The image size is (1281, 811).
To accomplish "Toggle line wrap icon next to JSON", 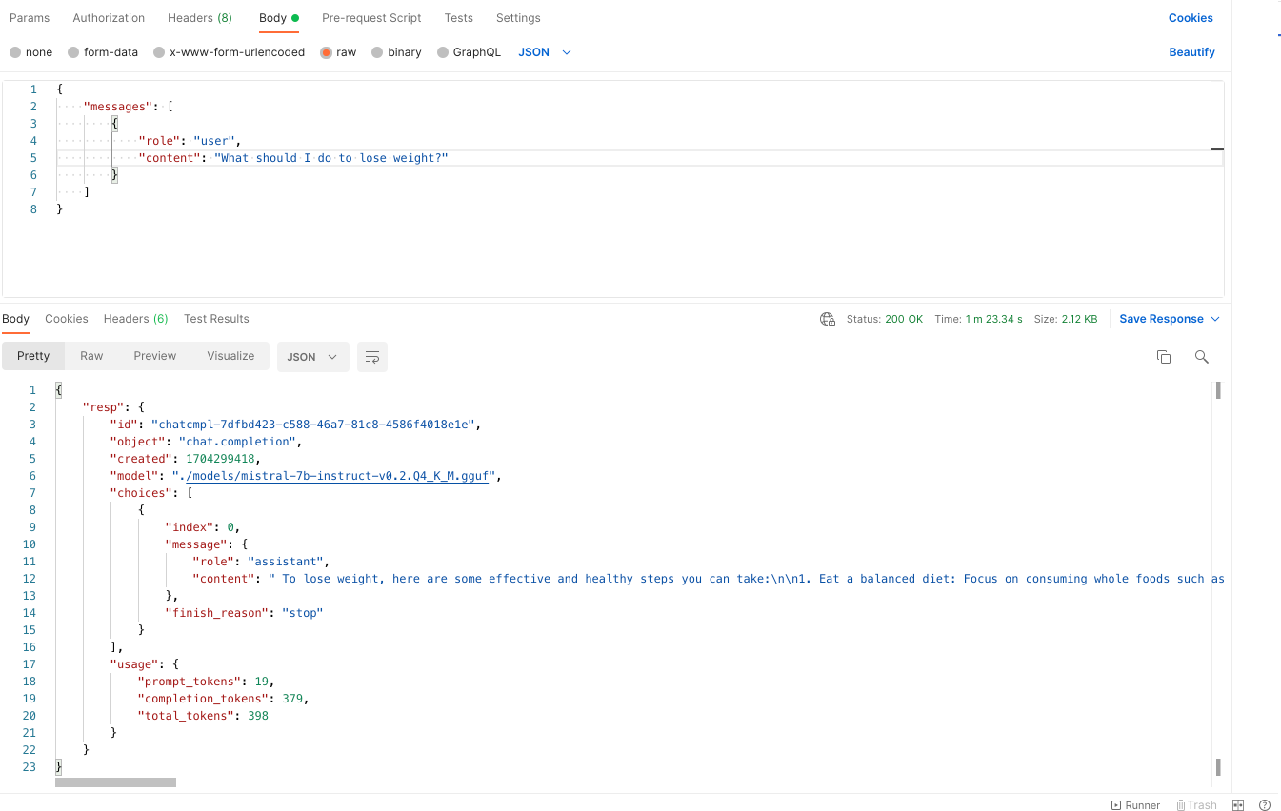I will pos(372,357).
